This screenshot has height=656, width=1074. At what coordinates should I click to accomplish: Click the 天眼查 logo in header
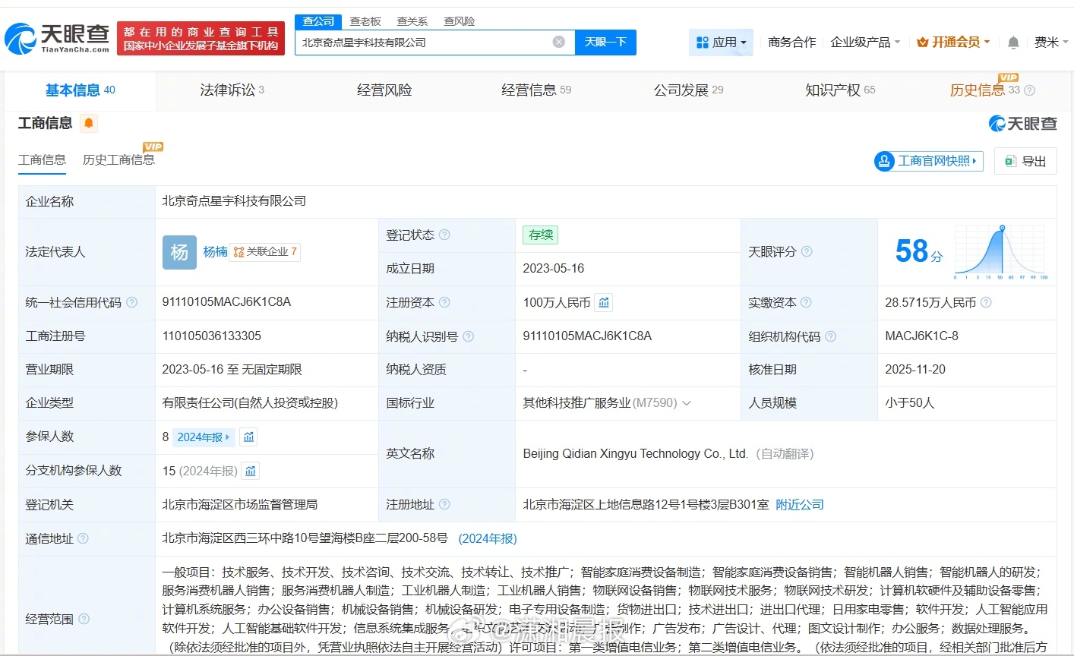pos(58,38)
